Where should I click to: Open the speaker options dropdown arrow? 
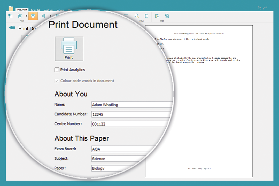coord(50,16)
